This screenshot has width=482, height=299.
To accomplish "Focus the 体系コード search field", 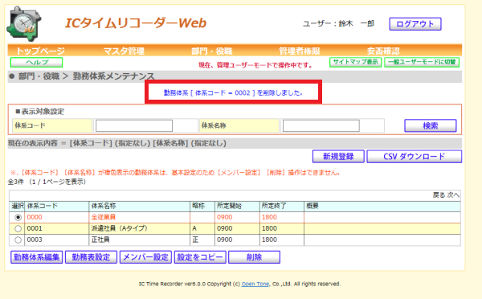I will [134, 126].
